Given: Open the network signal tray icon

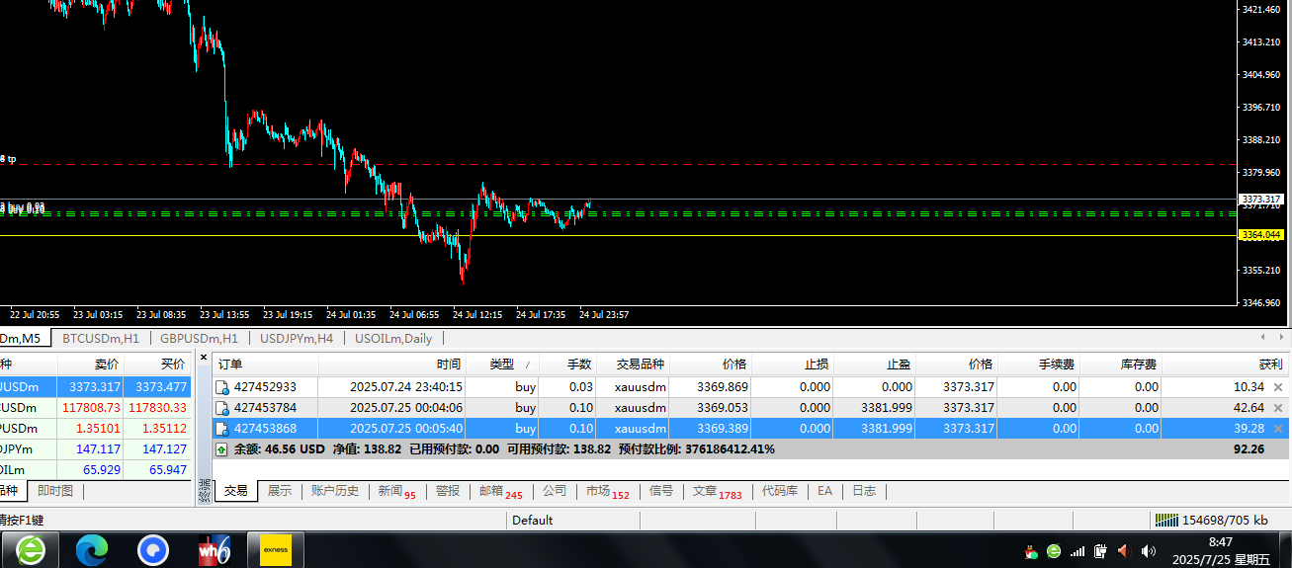Looking at the screenshot, I should 1077,551.
